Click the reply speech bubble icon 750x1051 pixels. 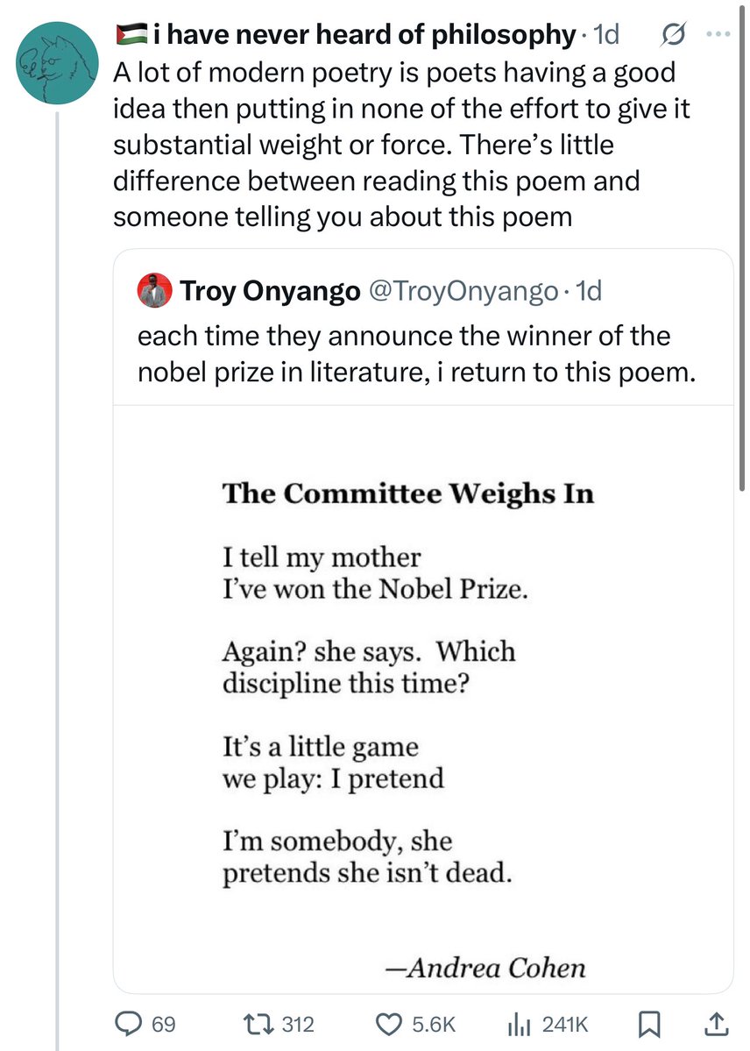coord(127,1024)
